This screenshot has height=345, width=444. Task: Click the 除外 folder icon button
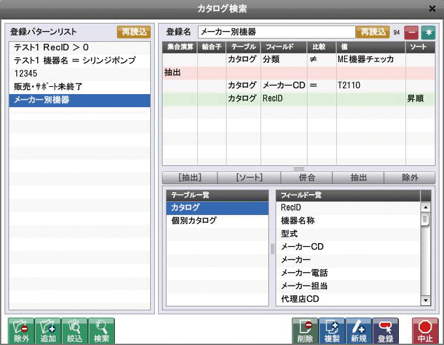[x=22, y=331]
